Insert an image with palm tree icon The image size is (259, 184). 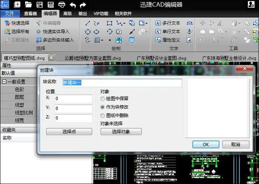[119, 40]
